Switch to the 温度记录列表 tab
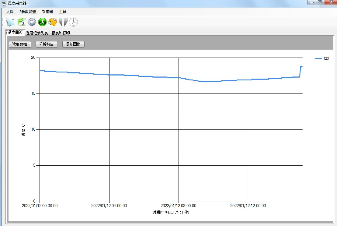The height and width of the screenshot is (226, 337). 37,33
